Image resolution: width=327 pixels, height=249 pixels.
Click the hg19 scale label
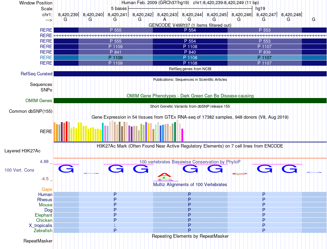tap(260, 9)
